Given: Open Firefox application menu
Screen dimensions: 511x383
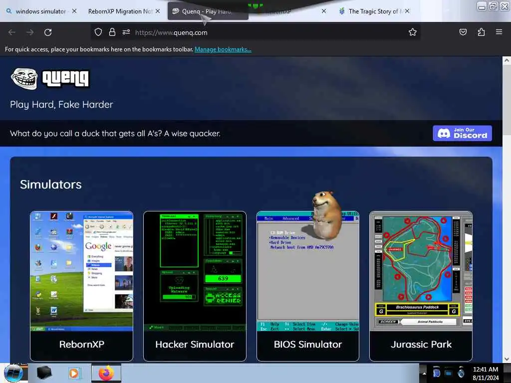Looking at the screenshot, I should 499,32.
